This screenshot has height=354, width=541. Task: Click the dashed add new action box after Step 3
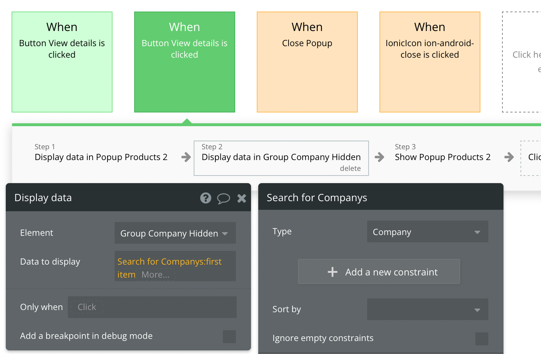[x=531, y=158]
